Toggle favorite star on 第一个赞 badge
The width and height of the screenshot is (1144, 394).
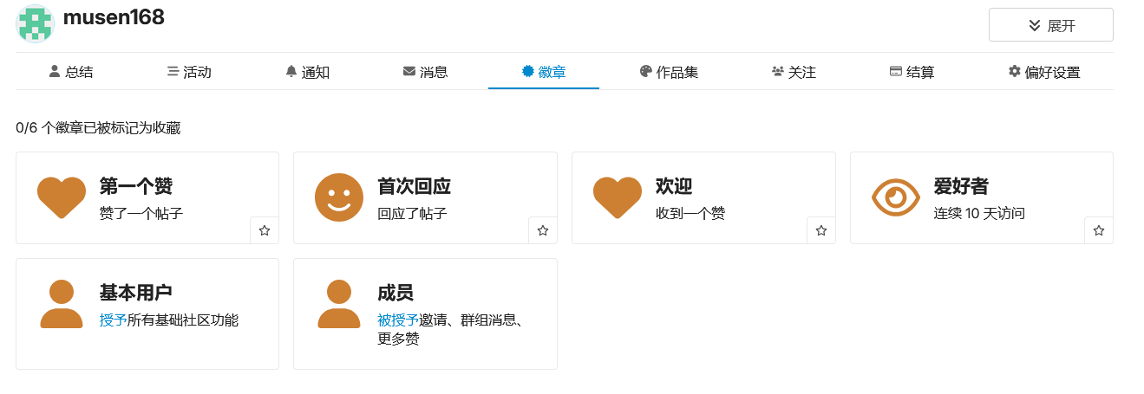(x=265, y=230)
